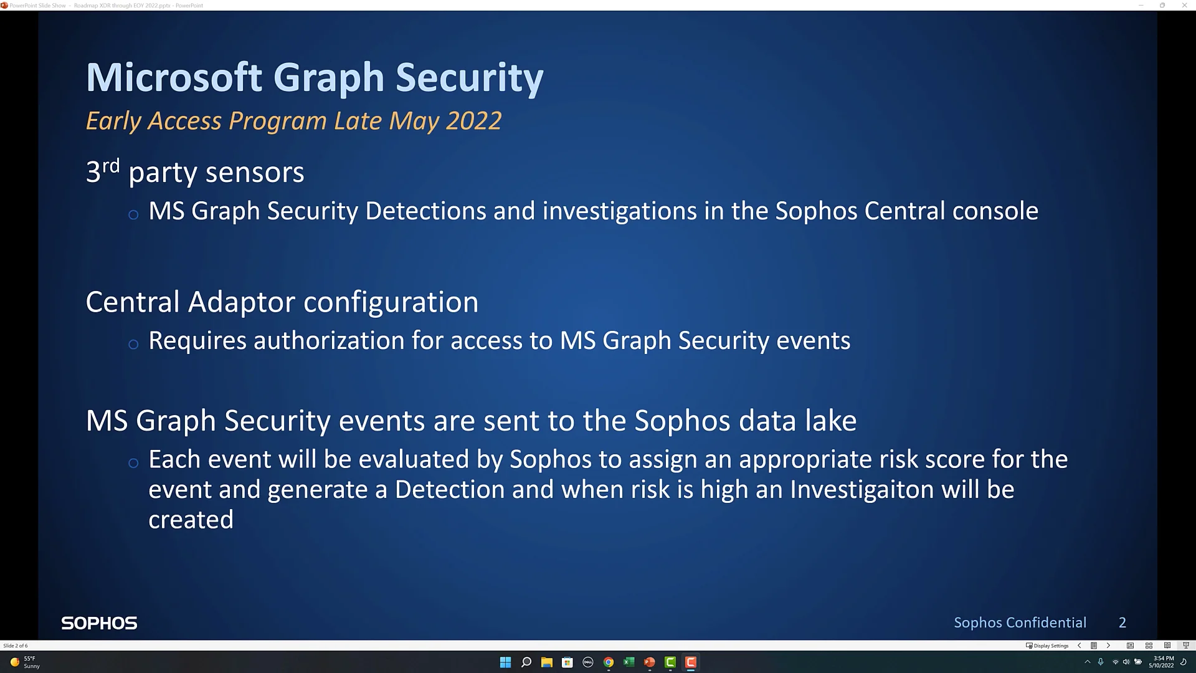The image size is (1196, 673).
Task: Enable night mode via the moon tray icon
Action: pyautogui.click(x=1184, y=662)
